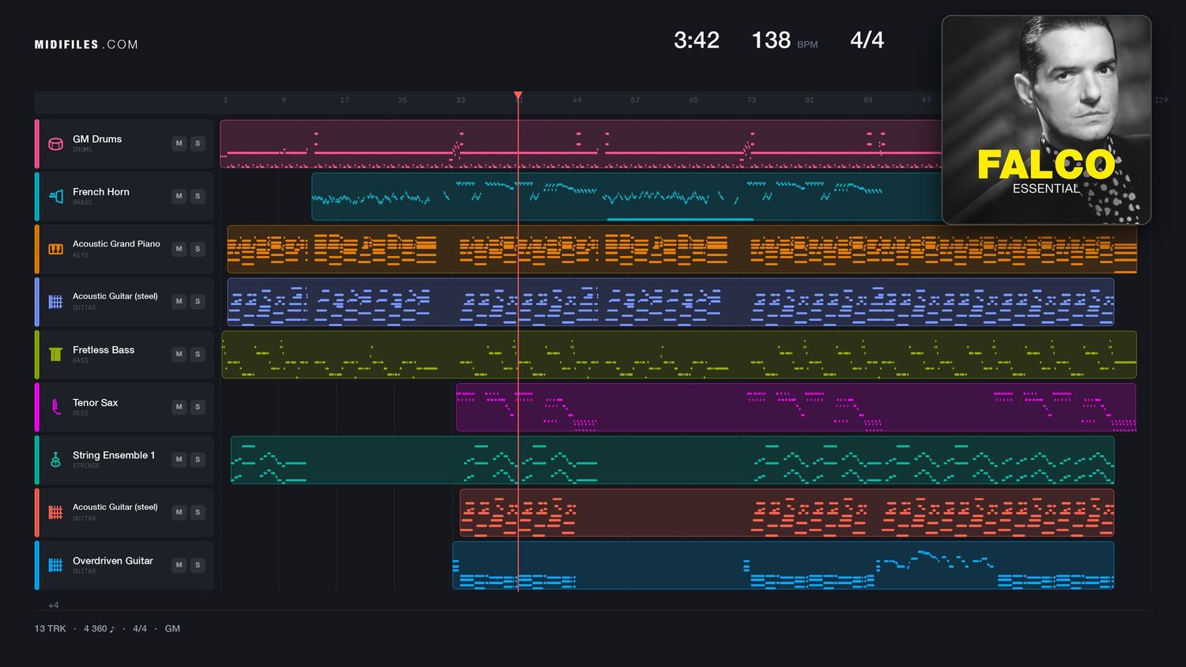Image resolution: width=1186 pixels, height=667 pixels.
Task: Mute the Tenor Sax track
Action: [x=179, y=407]
